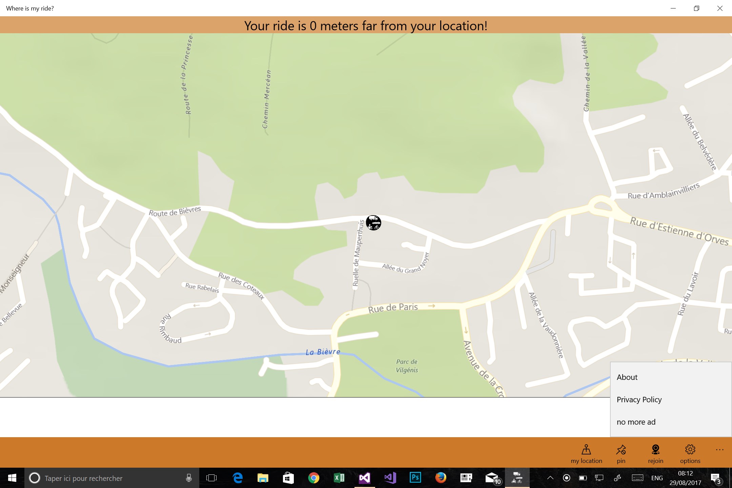Click 'no more ad' menu option
The height and width of the screenshot is (488, 732).
point(636,422)
